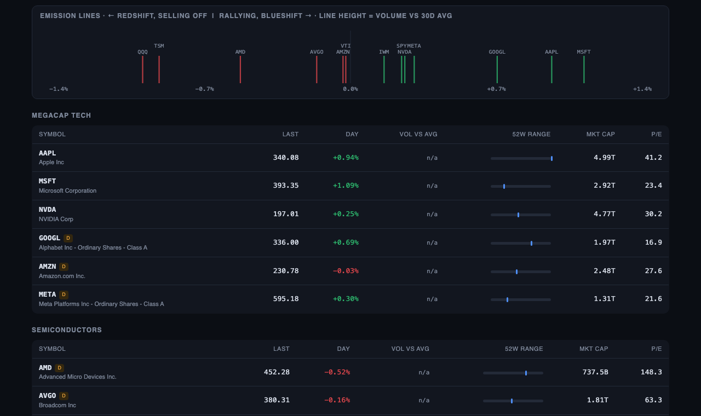Click the D badge next to AMZN
This screenshot has width=701, height=416.
click(x=64, y=267)
